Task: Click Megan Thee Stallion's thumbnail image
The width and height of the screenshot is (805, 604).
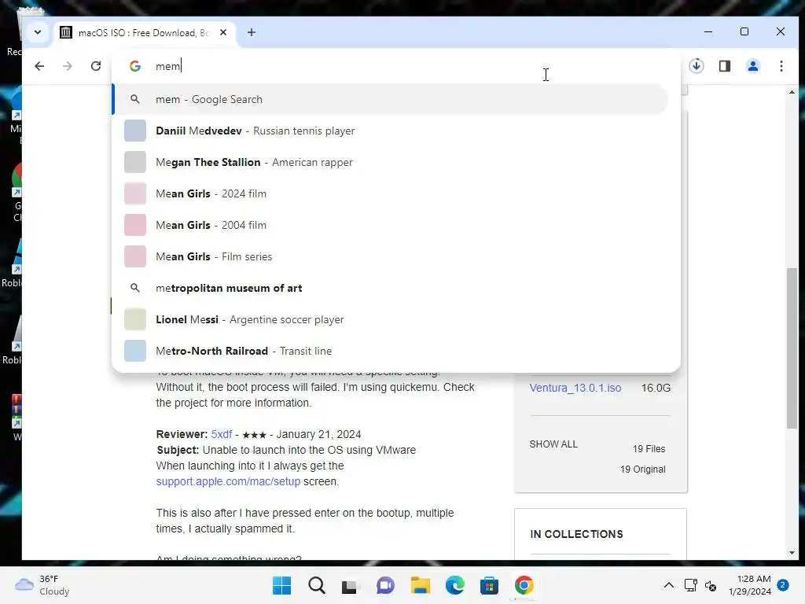Action: coord(135,162)
